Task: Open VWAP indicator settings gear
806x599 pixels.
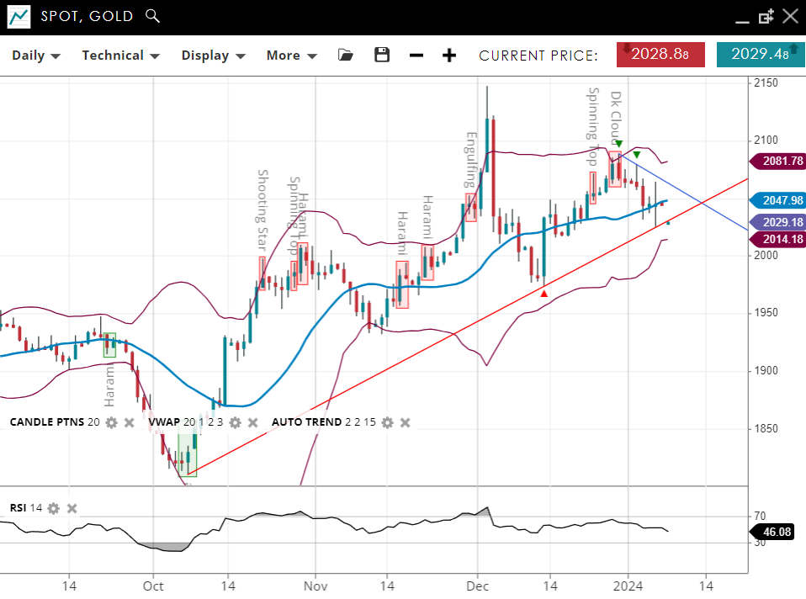Action: pyautogui.click(x=235, y=422)
